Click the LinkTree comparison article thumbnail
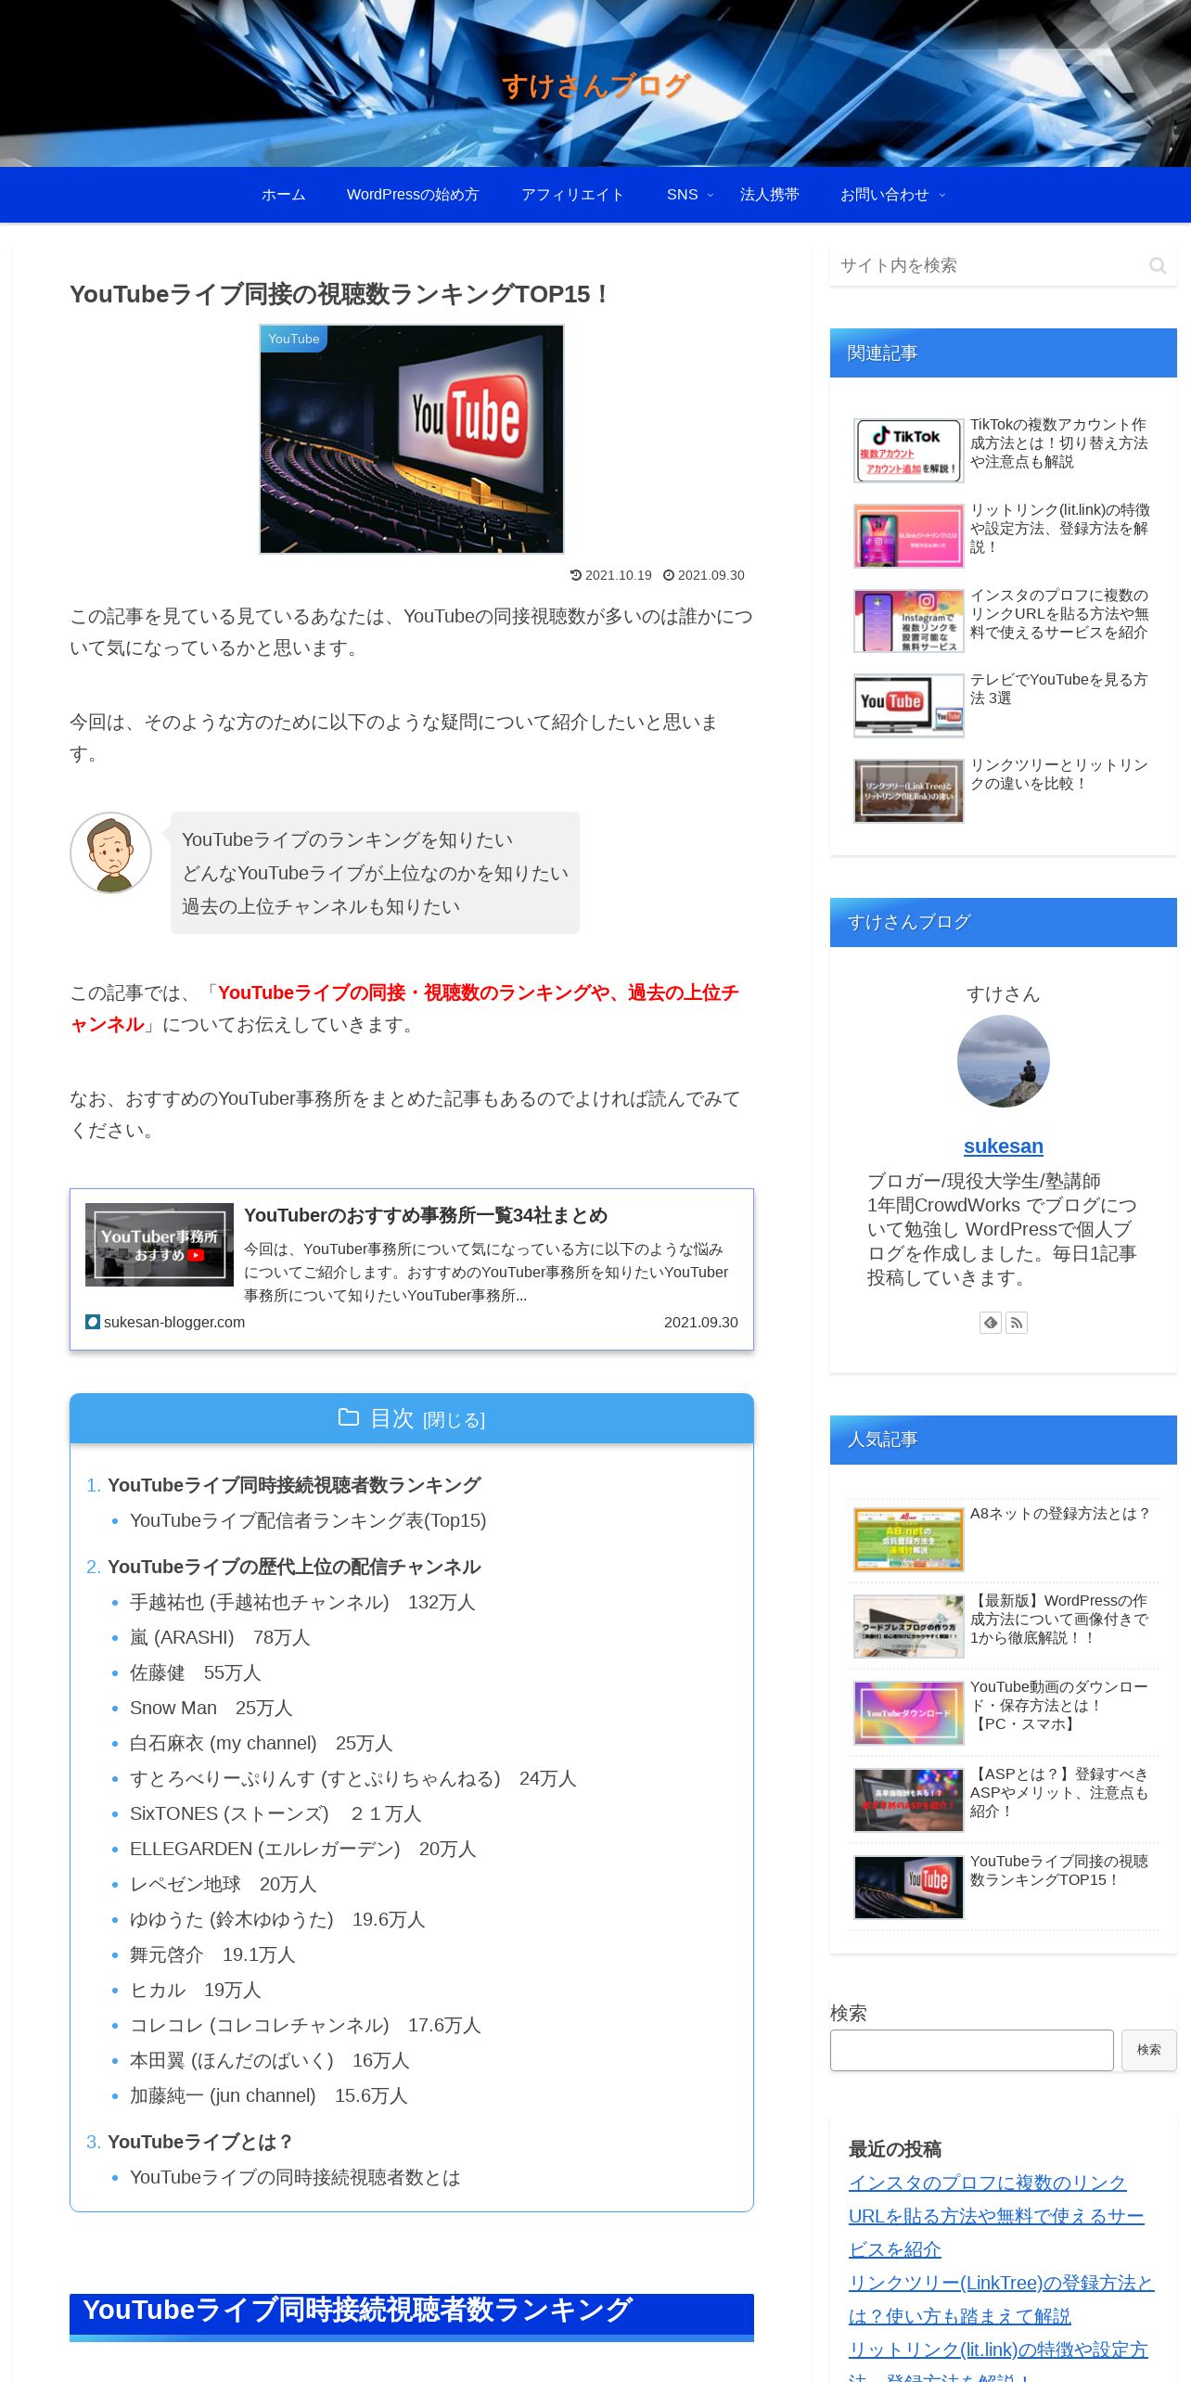The width and height of the screenshot is (1191, 2382). (x=909, y=791)
